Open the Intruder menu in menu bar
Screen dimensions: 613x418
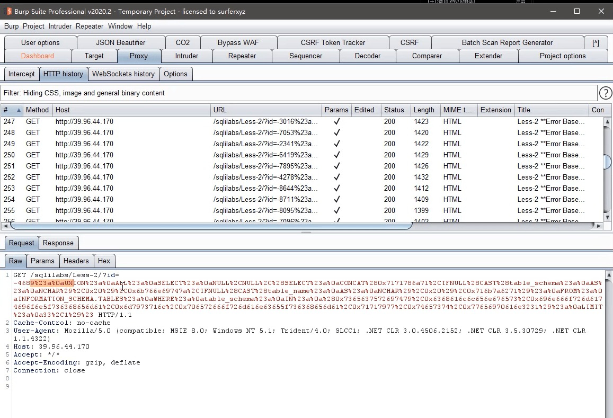pos(60,26)
